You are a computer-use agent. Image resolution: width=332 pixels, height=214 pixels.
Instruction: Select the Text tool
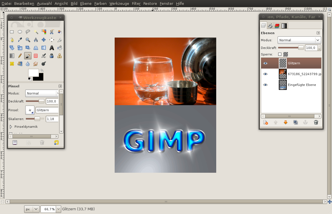click(x=52, y=48)
